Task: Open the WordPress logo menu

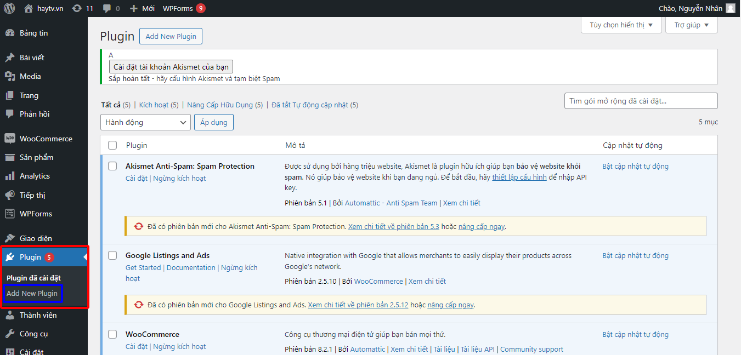Action: (x=9, y=8)
